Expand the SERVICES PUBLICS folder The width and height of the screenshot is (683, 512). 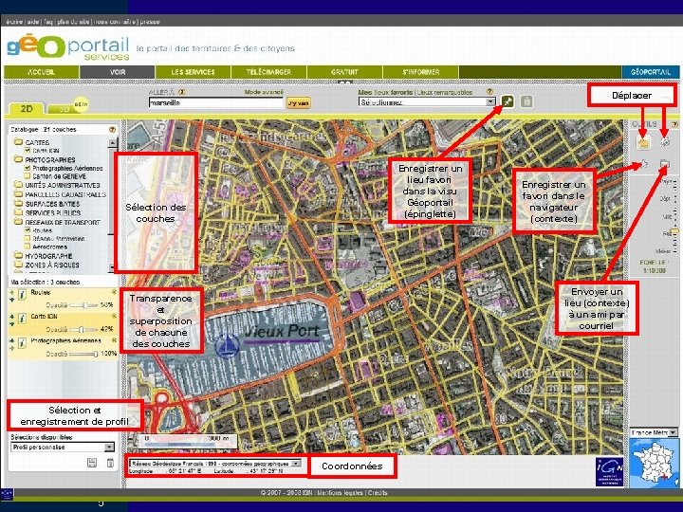pos(18,212)
